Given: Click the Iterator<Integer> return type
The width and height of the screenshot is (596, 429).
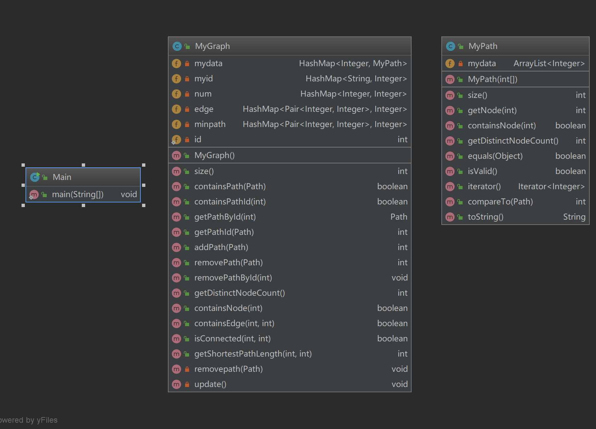Looking at the screenshot, I should (x=552, y=187).
